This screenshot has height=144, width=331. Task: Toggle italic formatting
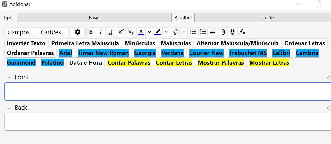(101, 32)
